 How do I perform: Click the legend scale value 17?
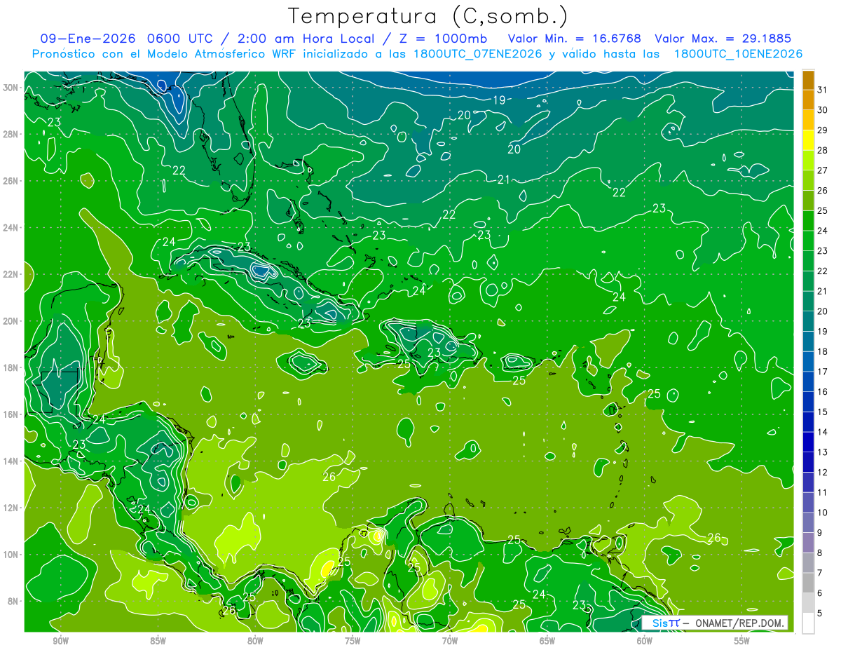click(823, 372)
